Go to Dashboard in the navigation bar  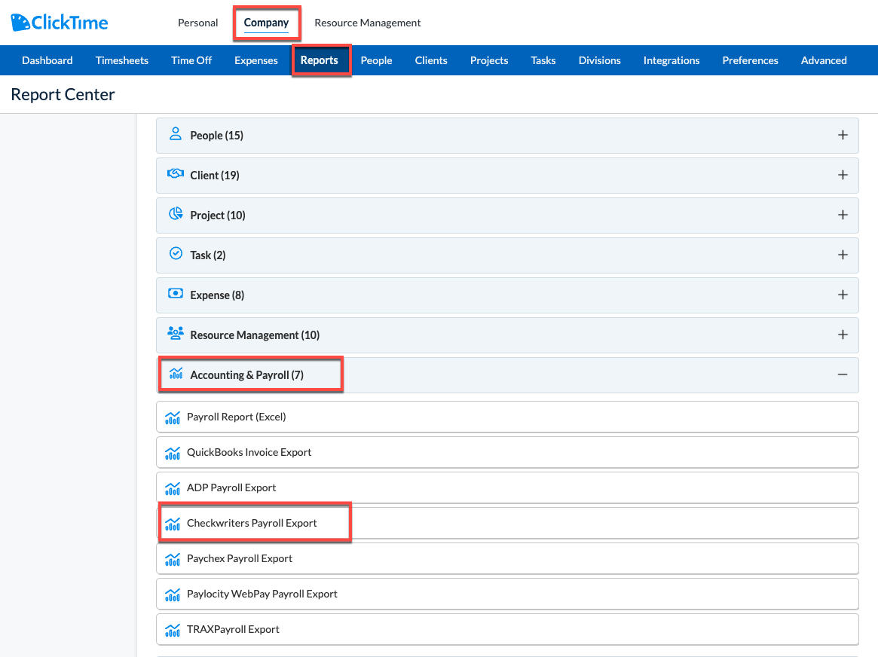(x=47, y=60)
